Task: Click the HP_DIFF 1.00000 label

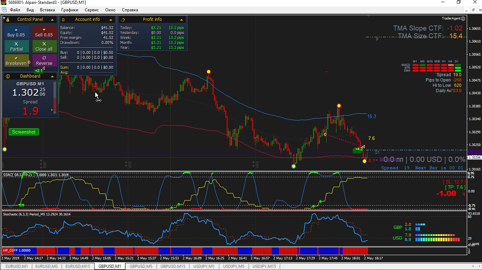Action: pyautogui.click(x=17, y=251)
